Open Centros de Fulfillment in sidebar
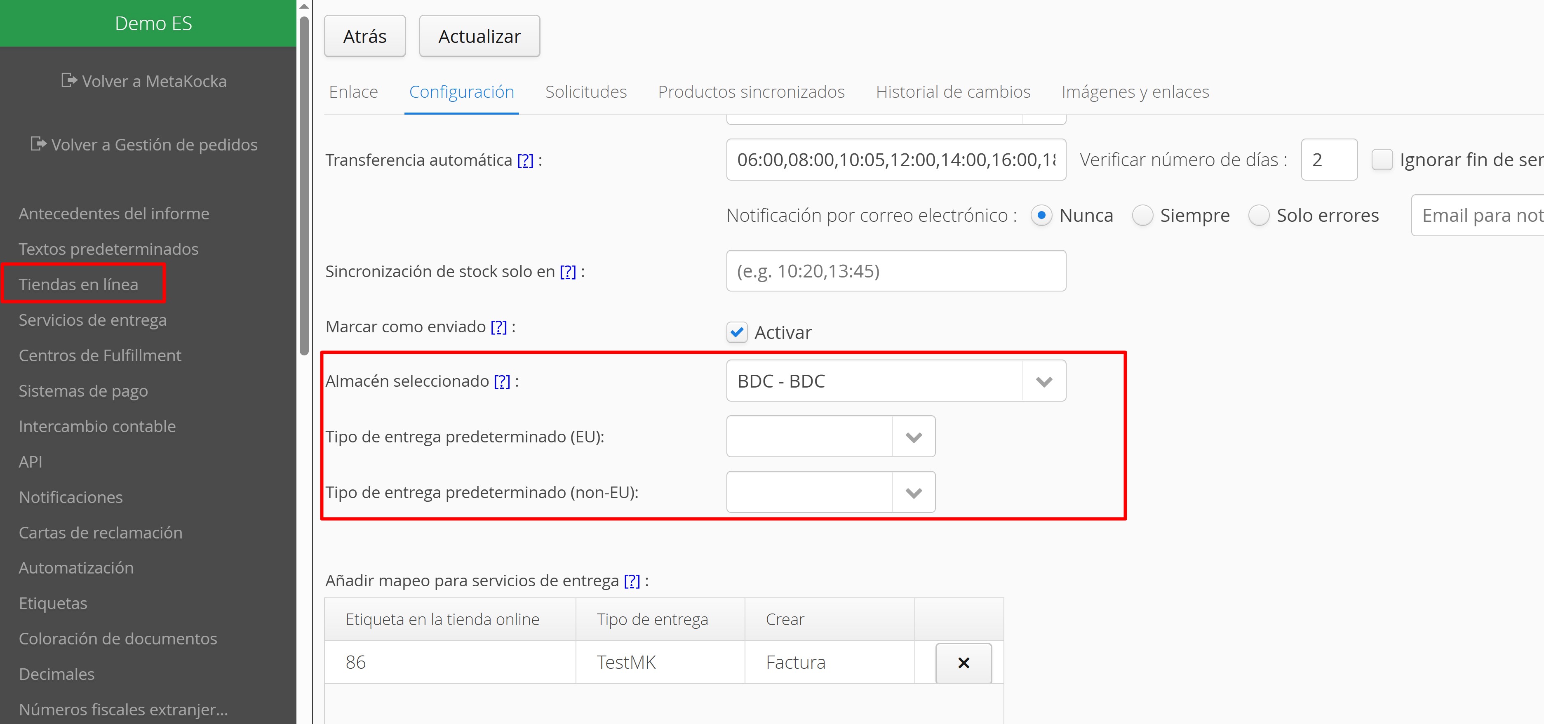The height and width of the screenshot is (724, 1544). [100, 355]
